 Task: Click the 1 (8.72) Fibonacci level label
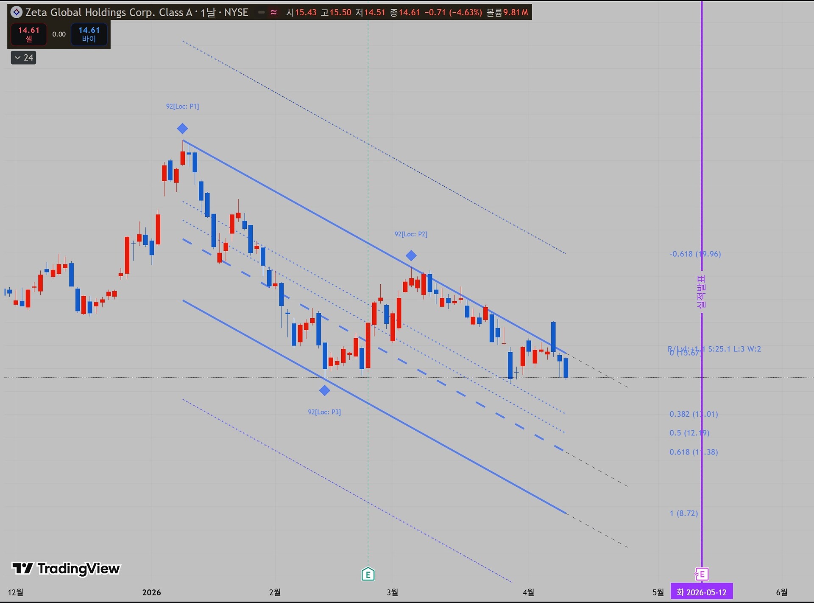(x=683, y=513)
